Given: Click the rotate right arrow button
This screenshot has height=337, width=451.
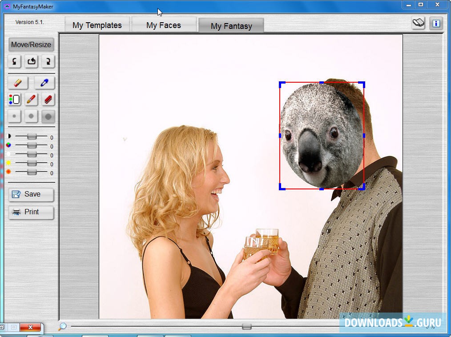Looking at the screenshot, I should [x=48, y=61].
